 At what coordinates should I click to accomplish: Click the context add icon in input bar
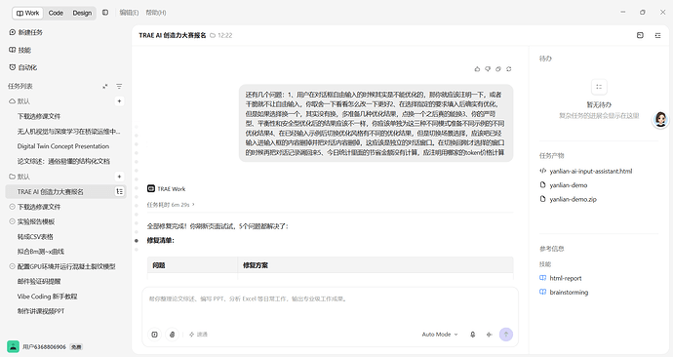(x=154, y=335)
